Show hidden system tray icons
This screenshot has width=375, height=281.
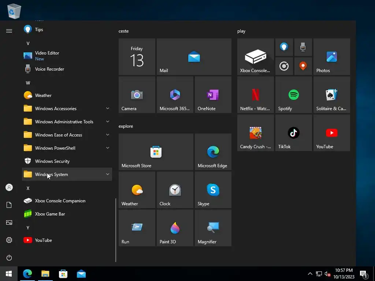coord(310,274)
